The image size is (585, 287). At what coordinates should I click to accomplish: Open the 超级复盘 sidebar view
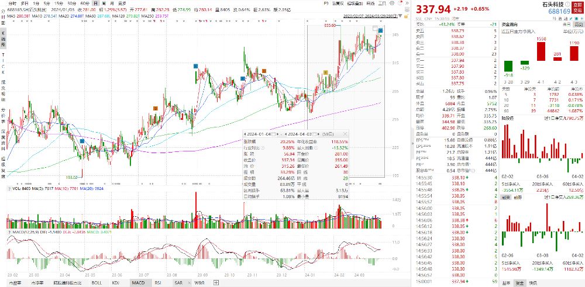point(2,167)
